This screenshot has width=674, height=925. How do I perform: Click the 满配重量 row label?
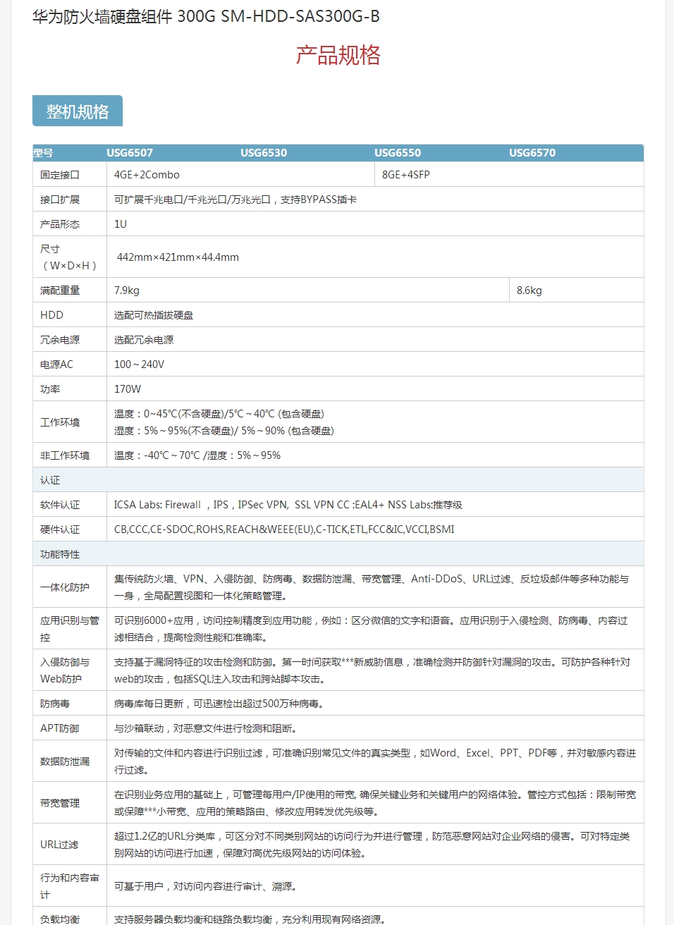point(60,290)
